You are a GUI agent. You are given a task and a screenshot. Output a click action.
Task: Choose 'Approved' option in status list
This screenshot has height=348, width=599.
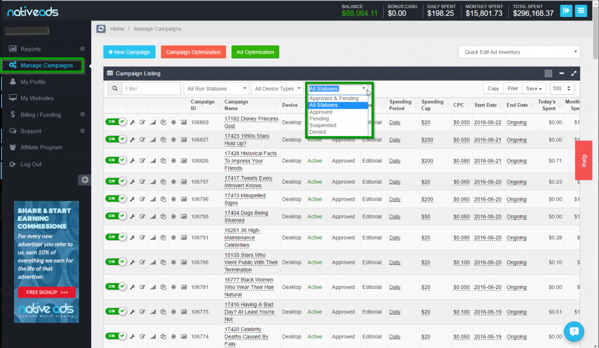click(338, 112)
